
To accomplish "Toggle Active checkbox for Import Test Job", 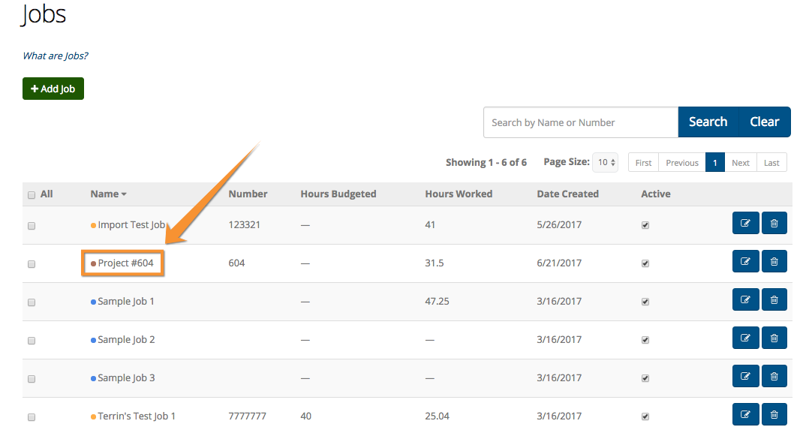I will click(645, 225).
